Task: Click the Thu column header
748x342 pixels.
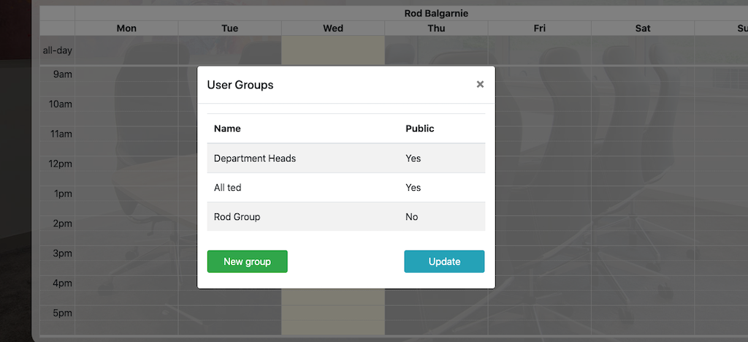Action: (x=436, y=28)
